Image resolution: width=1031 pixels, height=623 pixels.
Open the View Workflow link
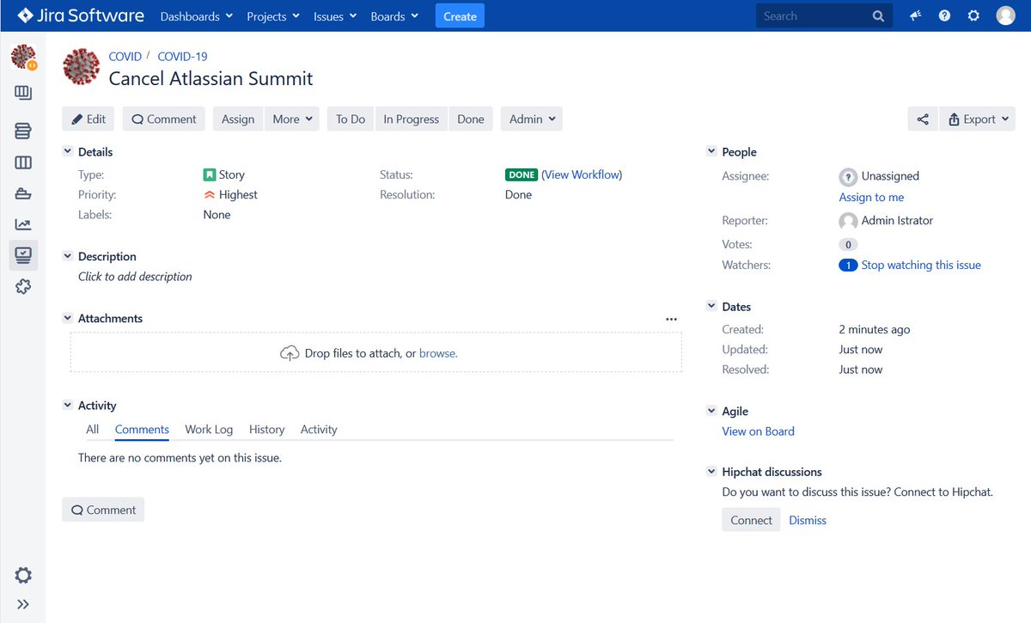(582, 174)
